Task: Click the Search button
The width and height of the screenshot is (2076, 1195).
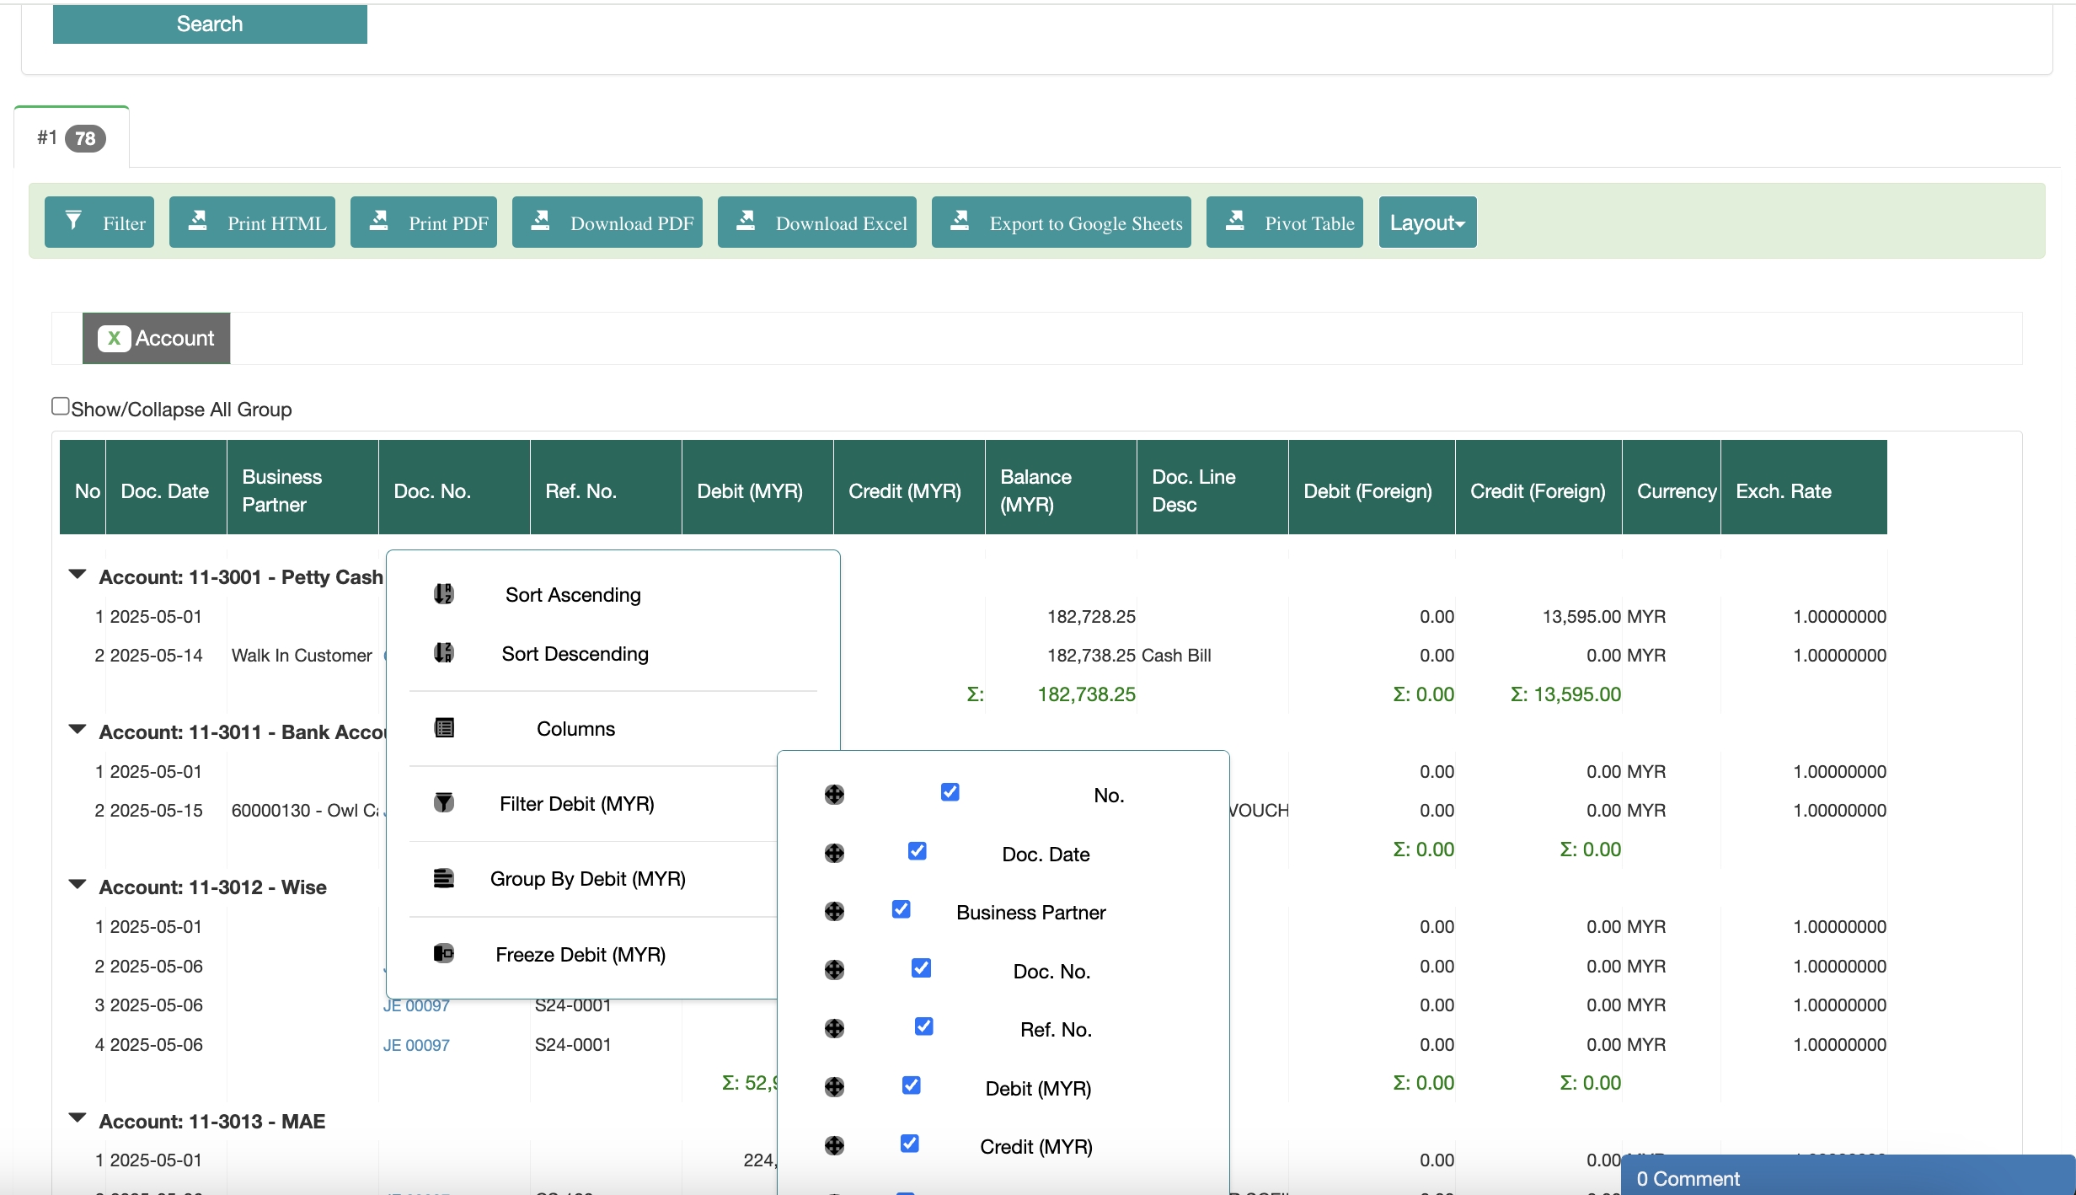Action: tap(210, 24)
